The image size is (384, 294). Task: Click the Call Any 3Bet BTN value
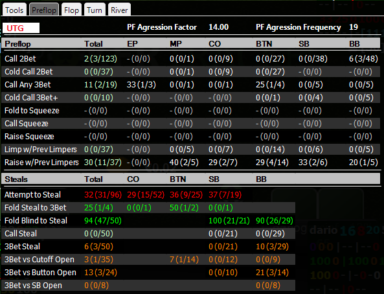click(x=270, y=85)
